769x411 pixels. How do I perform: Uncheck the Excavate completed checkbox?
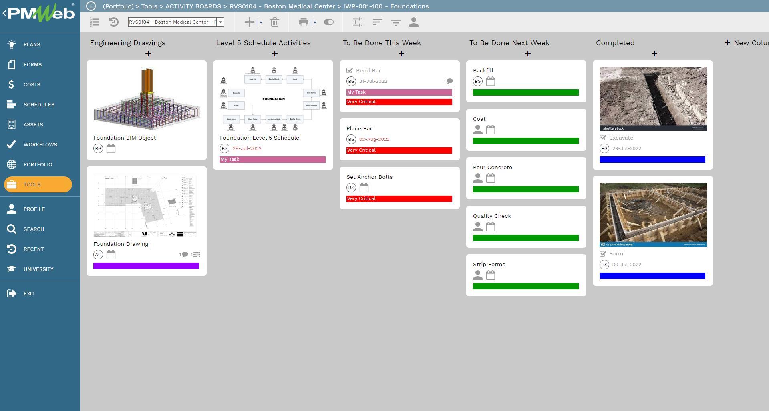[603, 138]
